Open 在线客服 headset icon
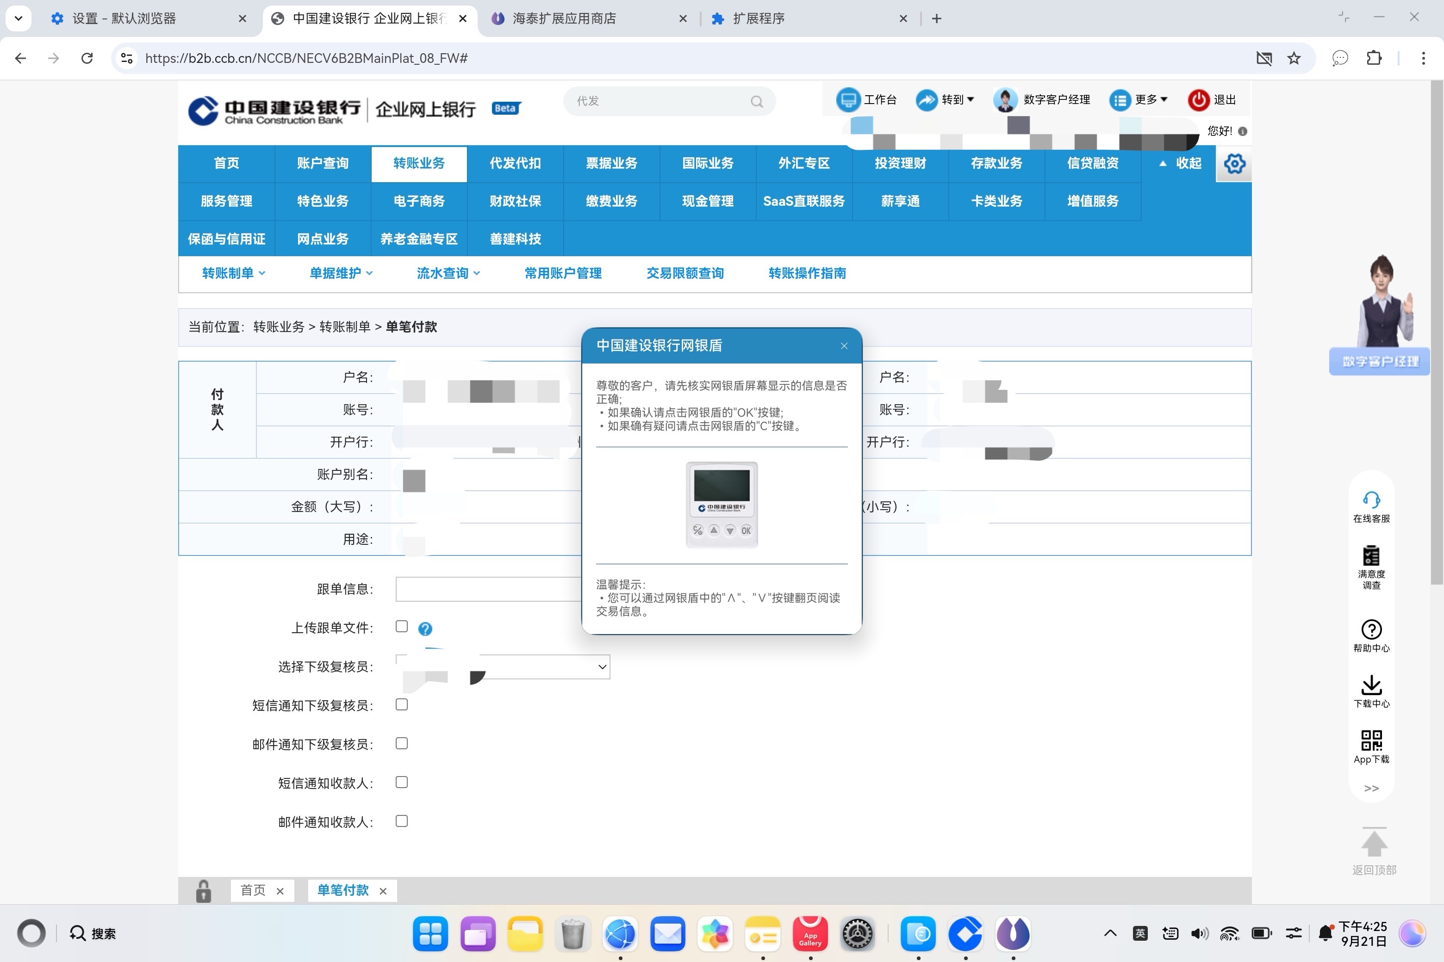1444x962 pixels. (1371, 499)
